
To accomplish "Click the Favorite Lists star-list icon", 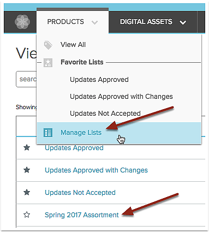I will point(48,63).
